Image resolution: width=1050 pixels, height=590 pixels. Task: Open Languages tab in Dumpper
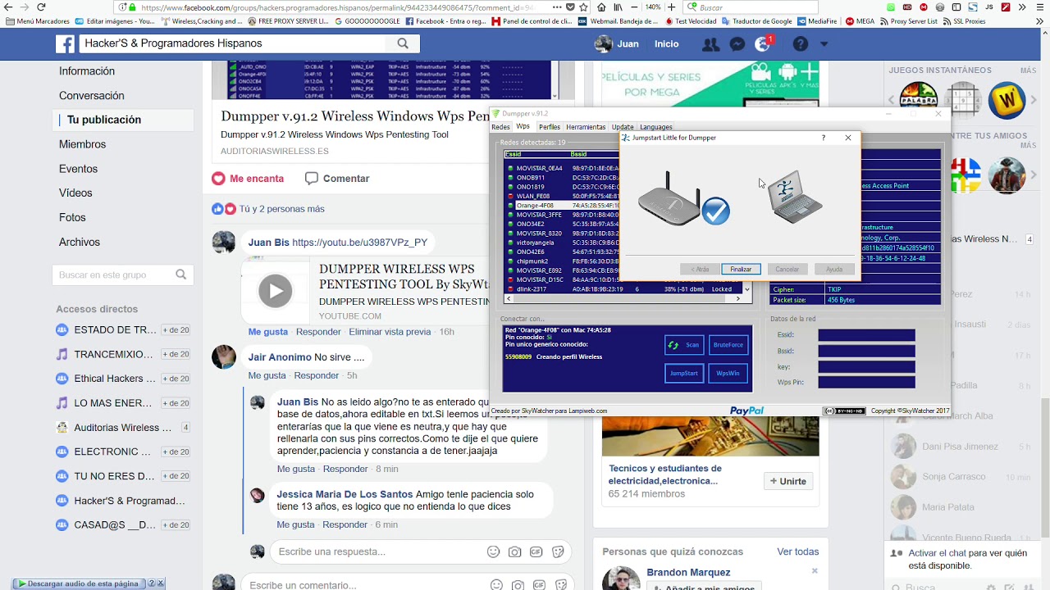point(656,127)
